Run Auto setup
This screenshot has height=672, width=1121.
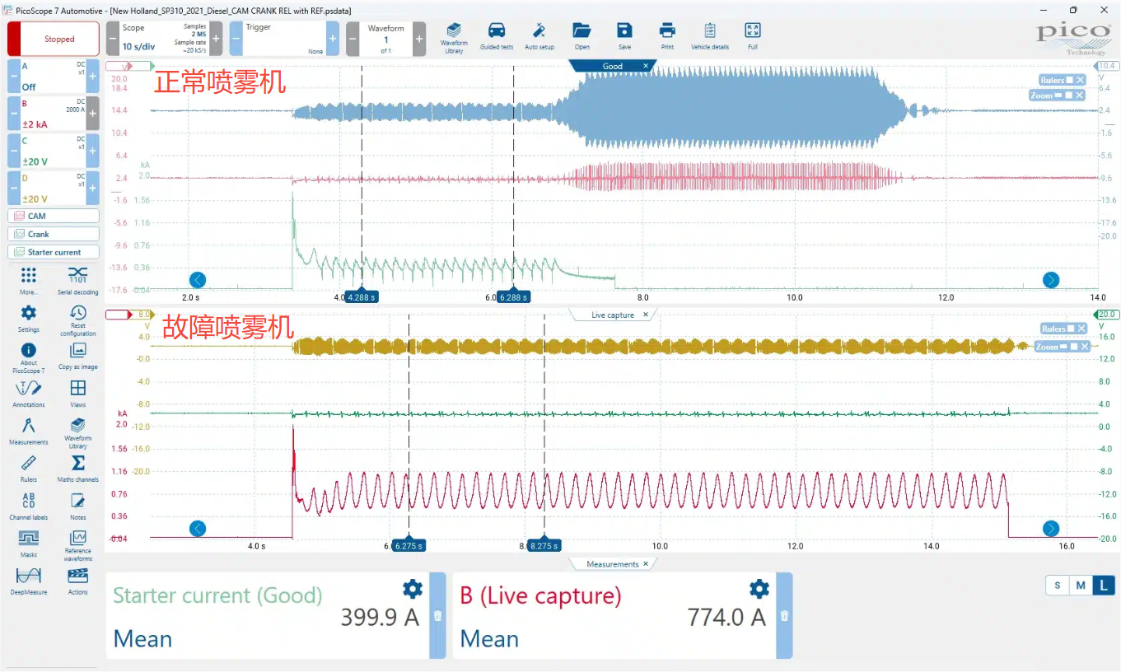(539, 36)
